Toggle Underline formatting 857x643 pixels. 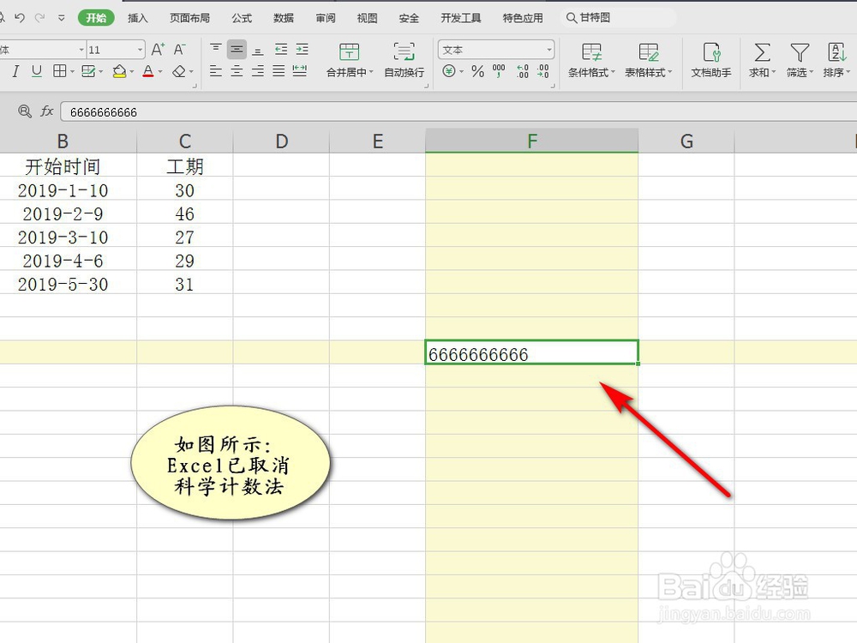[36, 72]
